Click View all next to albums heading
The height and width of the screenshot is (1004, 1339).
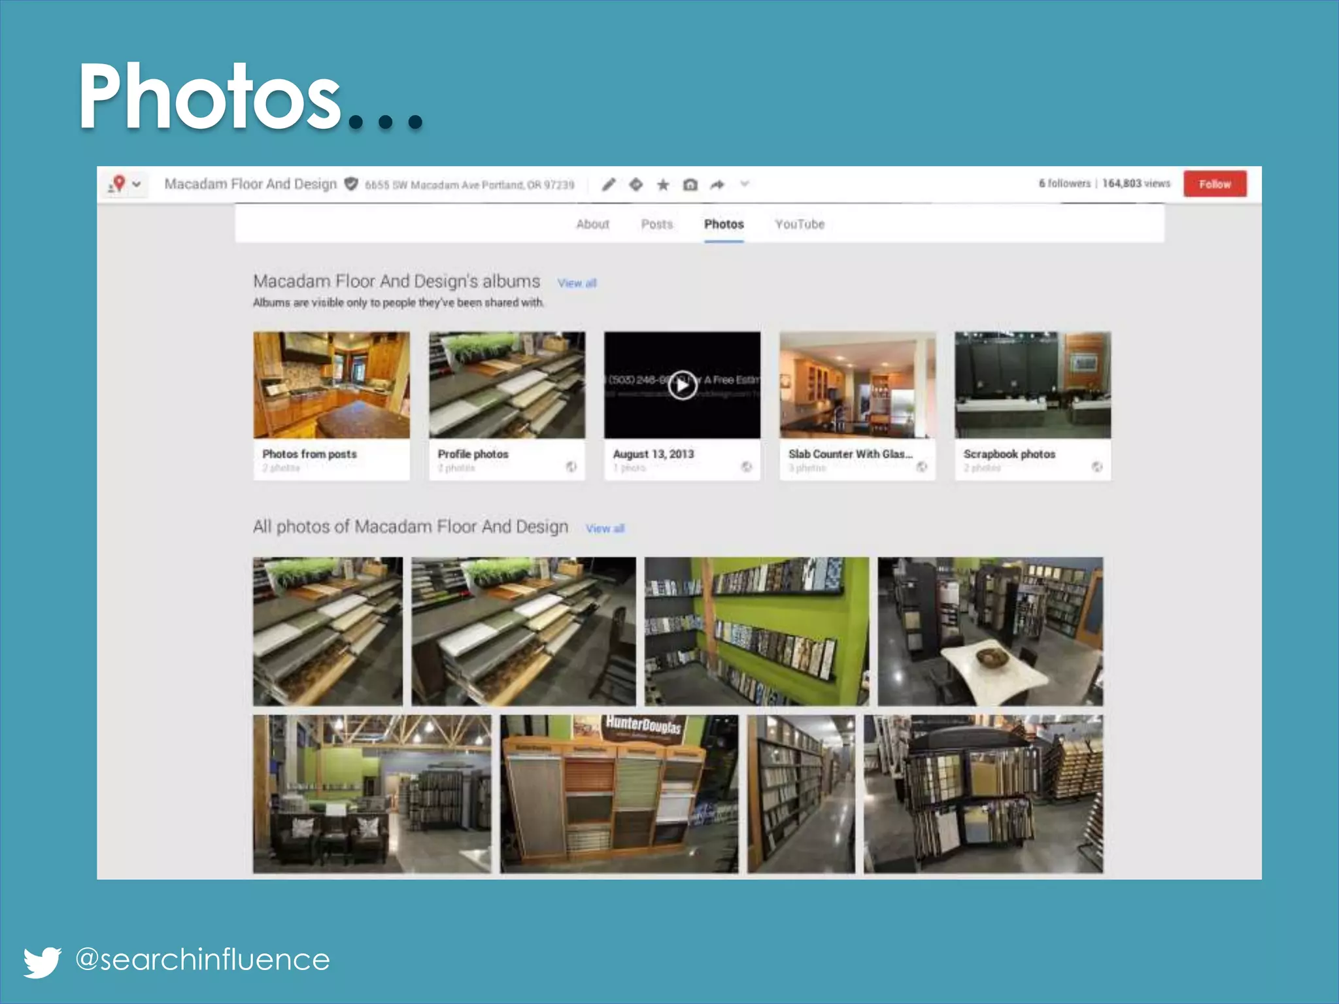[x=577, y=283]
